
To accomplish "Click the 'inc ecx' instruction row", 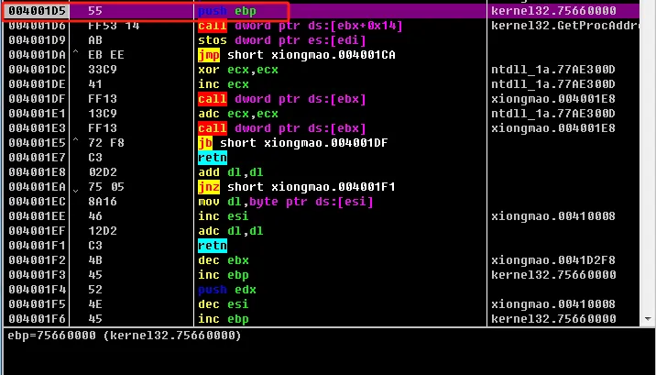I will (224, 84).
